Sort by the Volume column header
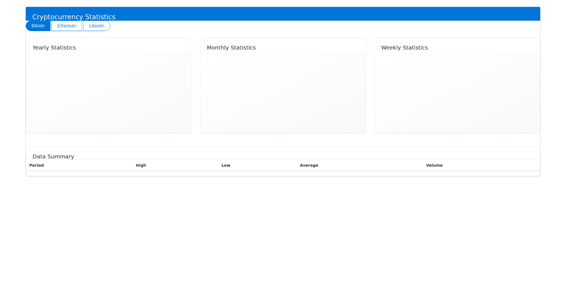The height and width of the screenshot is (297, 566). tap(434, 165)
